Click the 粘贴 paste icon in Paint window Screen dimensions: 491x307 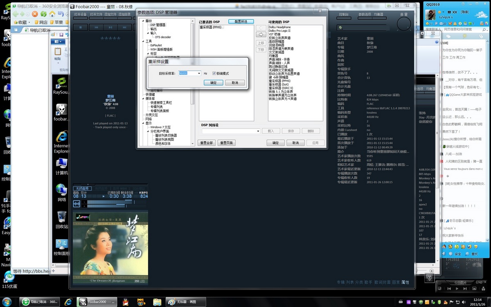tap(58, 51)
